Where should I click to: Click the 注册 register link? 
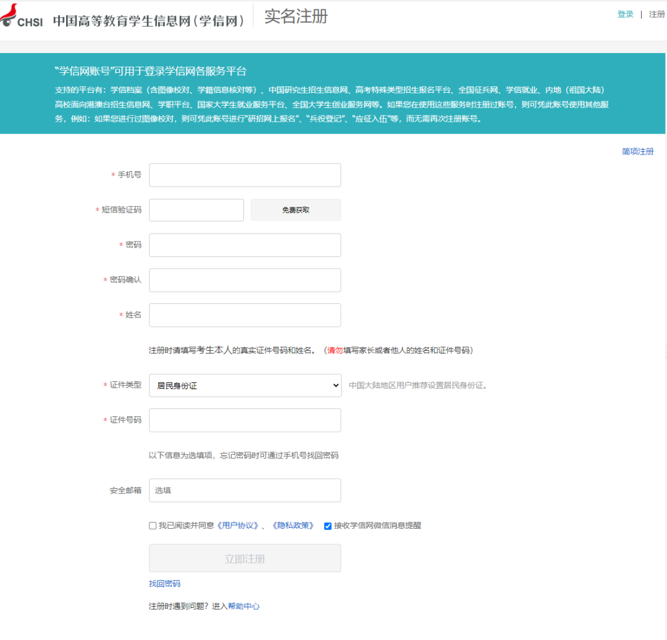656,14
